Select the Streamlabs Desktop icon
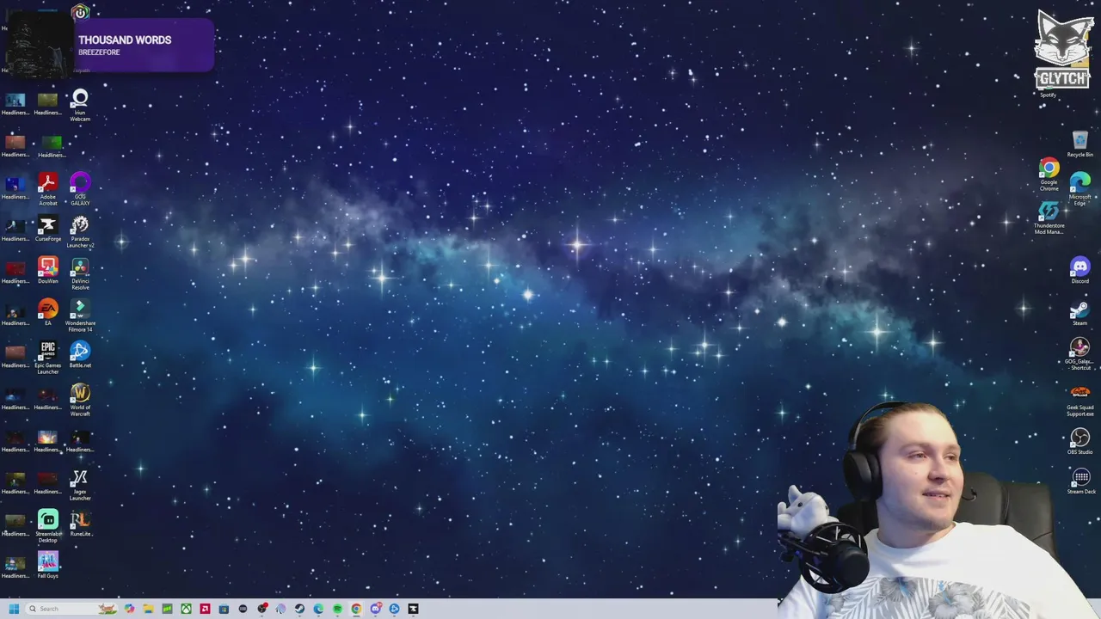This screenshot has height=619, width=1101. click(48, 527)
